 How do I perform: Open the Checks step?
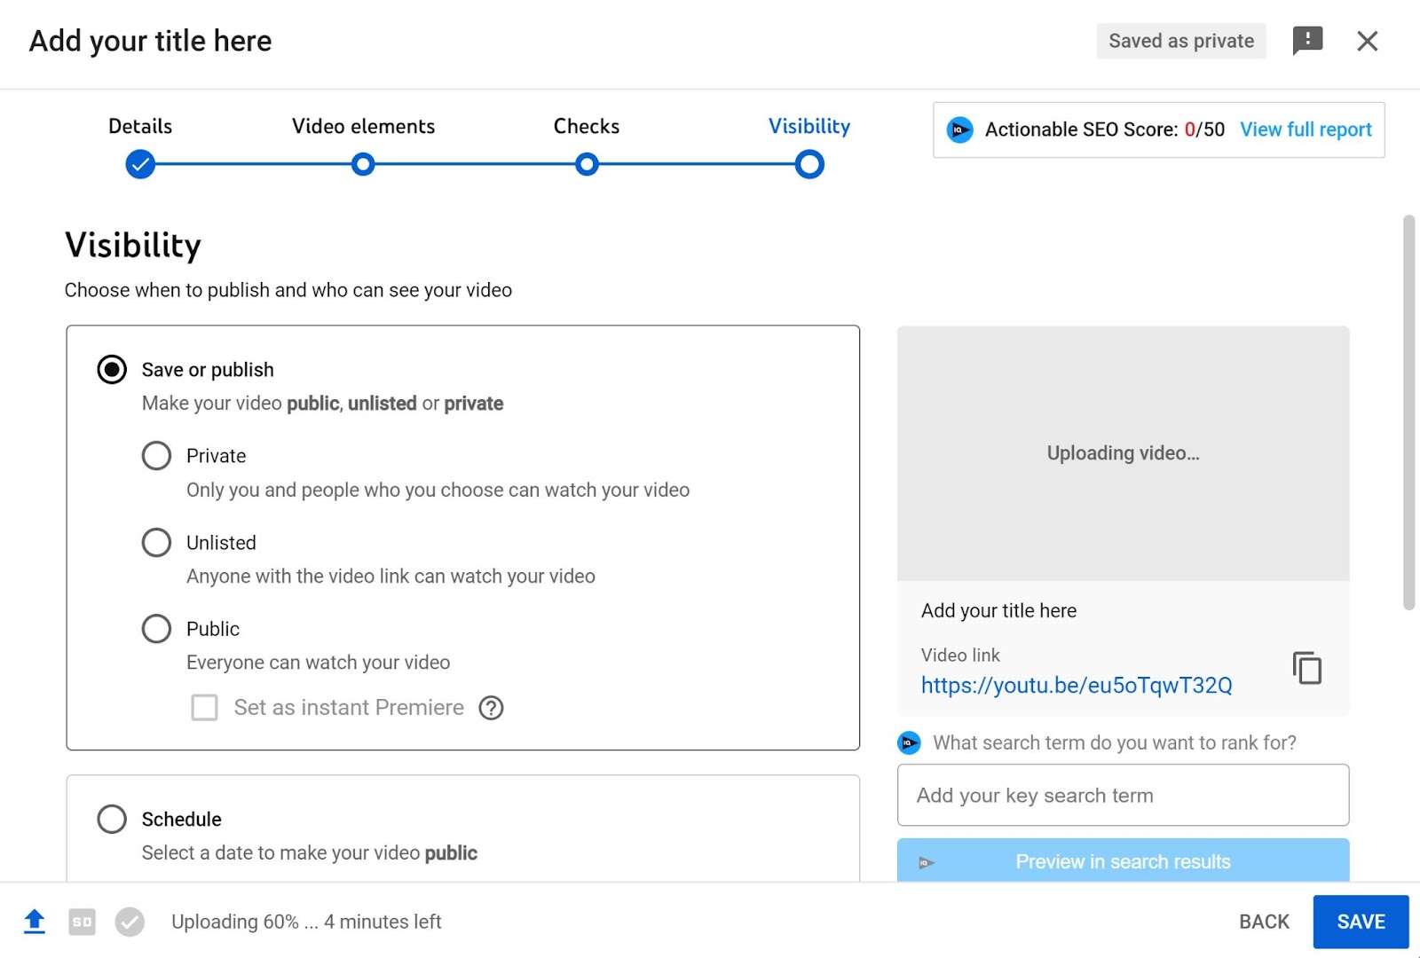[x=587, y=164]
